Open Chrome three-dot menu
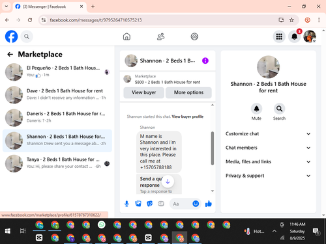This screenshot has width=326, height=244. 319,20
